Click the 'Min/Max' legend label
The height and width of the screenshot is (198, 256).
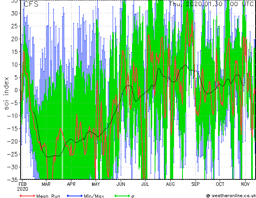click(x=94, y=196)
